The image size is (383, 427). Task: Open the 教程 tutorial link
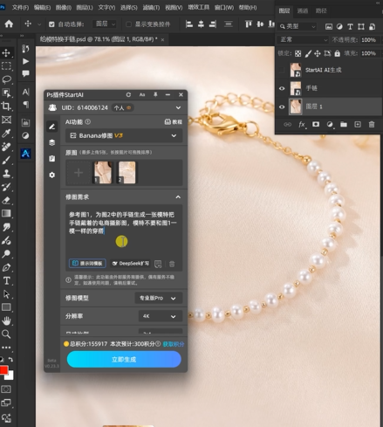174,122
